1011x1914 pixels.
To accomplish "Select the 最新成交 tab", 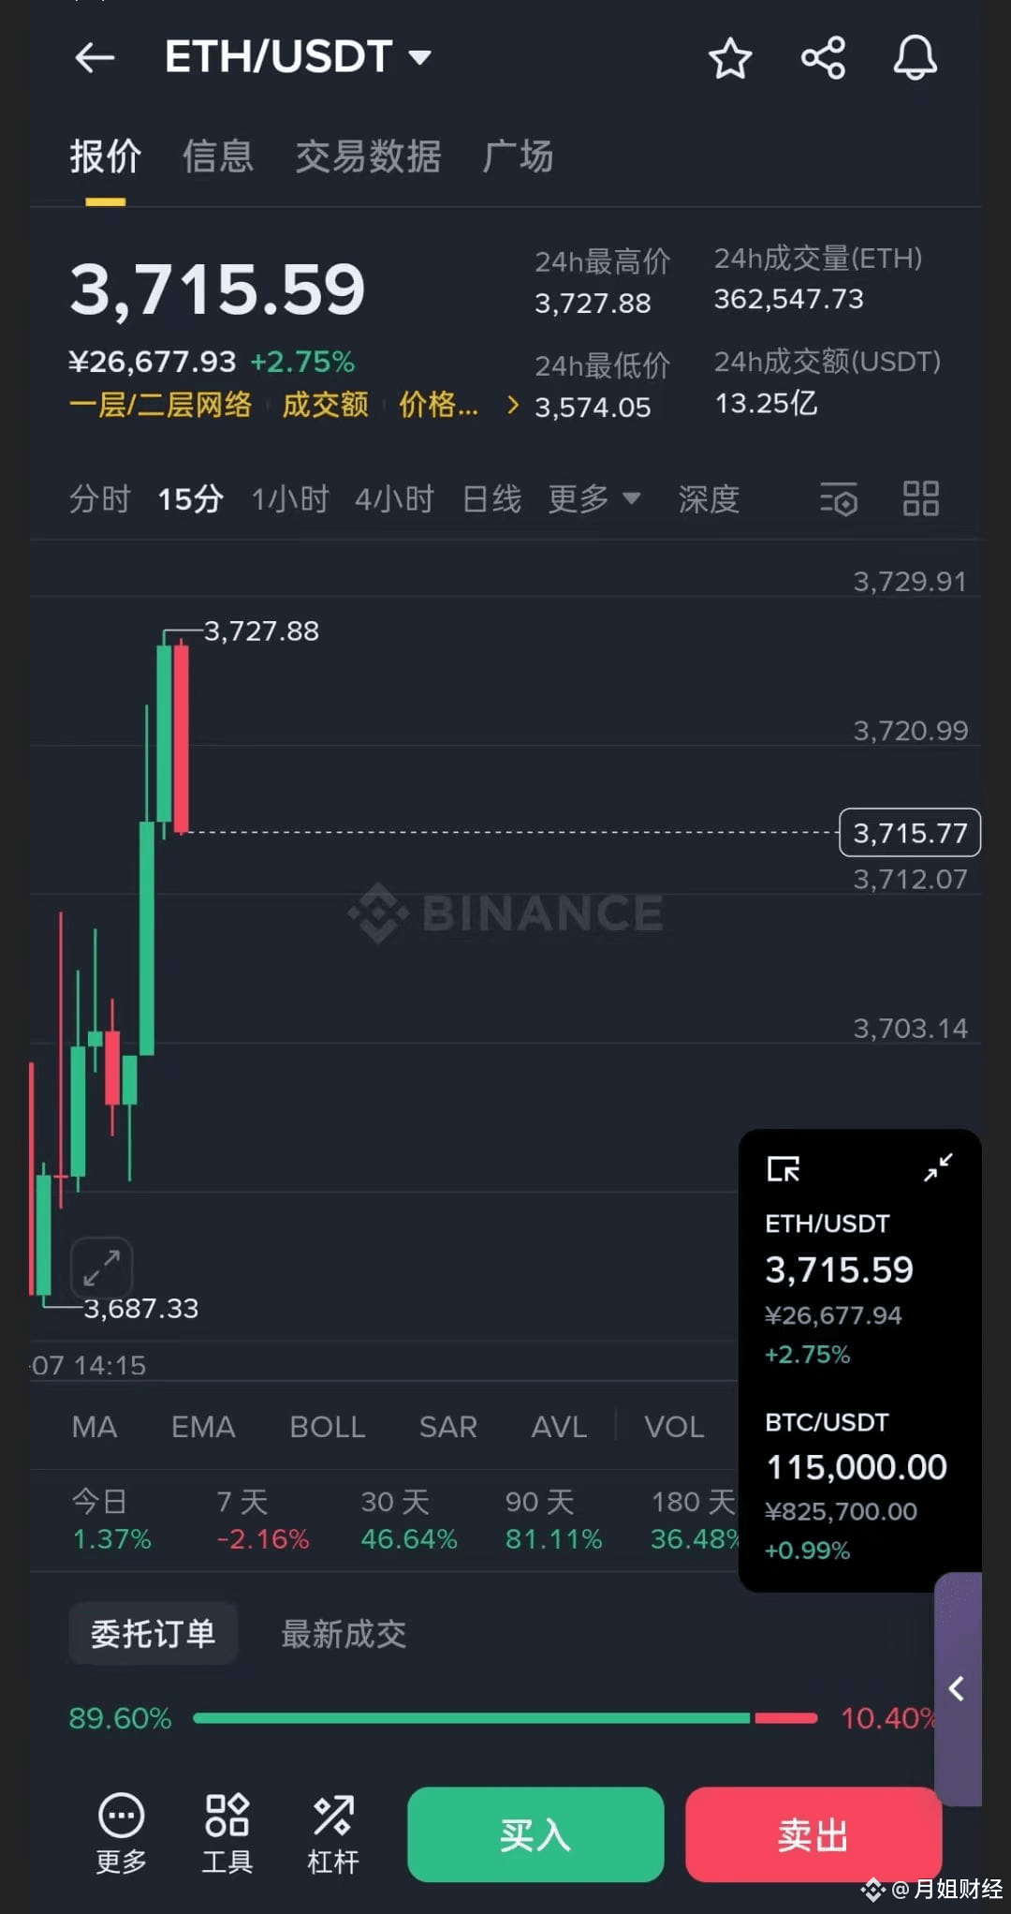I will click(x=344, y=1634).
